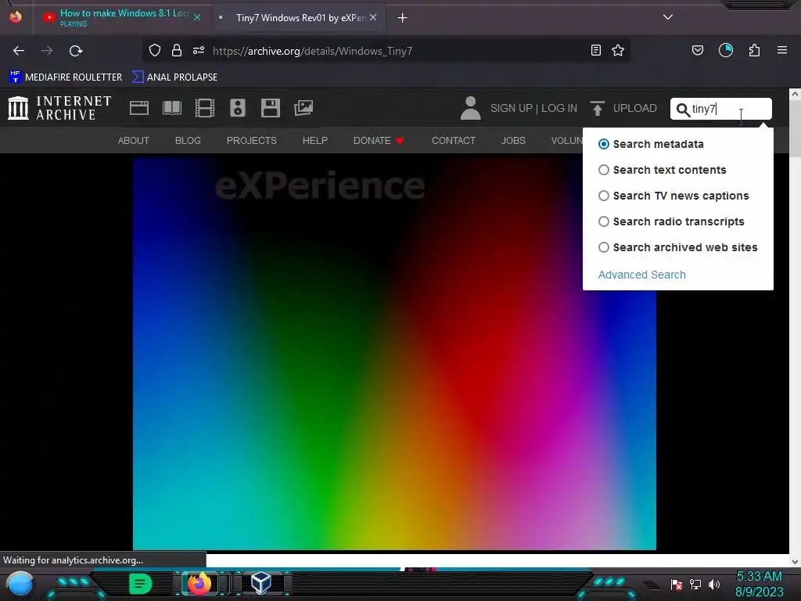Open the MEDIAFIRE ROULETTER bookmark
The height and width of the screenshot is (601, 801).
pyautogui.click(x=66, y=77)
